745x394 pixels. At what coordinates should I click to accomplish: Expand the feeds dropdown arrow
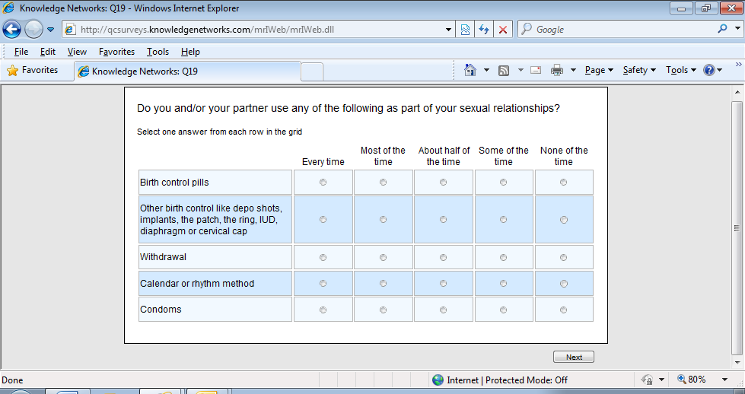[521, 70]
